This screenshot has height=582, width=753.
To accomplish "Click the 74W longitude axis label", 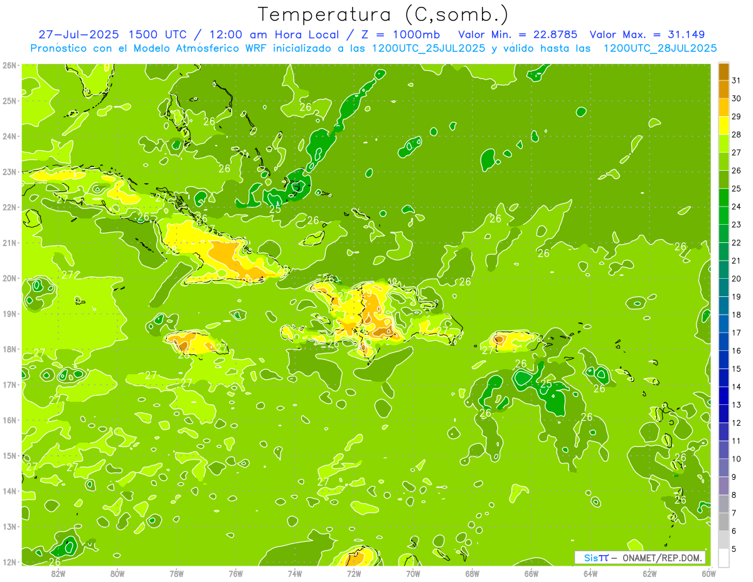I will [294, 574].
